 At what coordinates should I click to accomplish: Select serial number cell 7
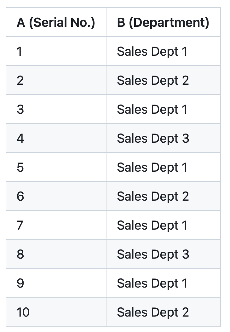click(56, 225)
